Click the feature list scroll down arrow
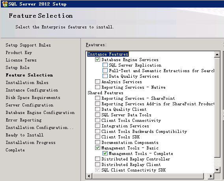Screen dimensions: 224x181 pos(217,170)
